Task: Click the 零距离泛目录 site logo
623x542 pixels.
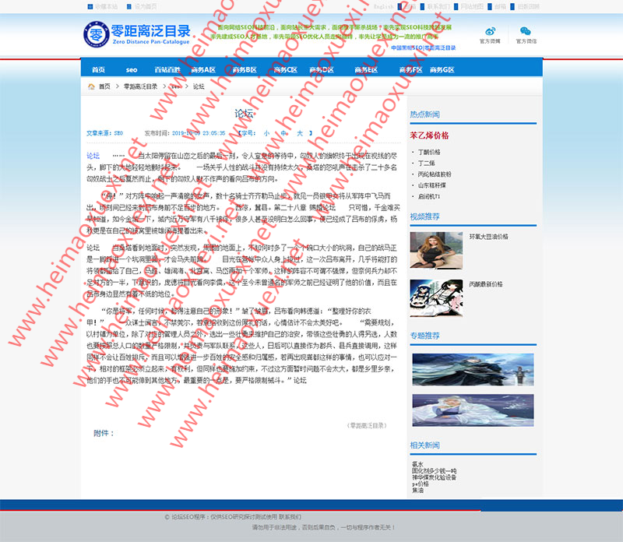Action: tap(137, 34)
